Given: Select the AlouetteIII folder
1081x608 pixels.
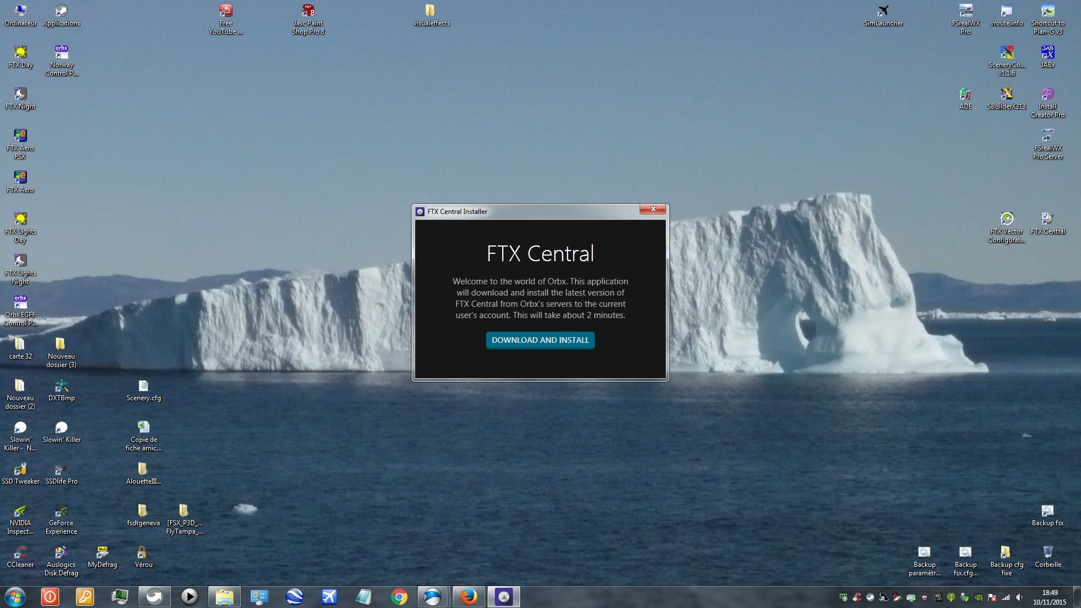Looking at the screenshot, I should click(x=144, y=473).
